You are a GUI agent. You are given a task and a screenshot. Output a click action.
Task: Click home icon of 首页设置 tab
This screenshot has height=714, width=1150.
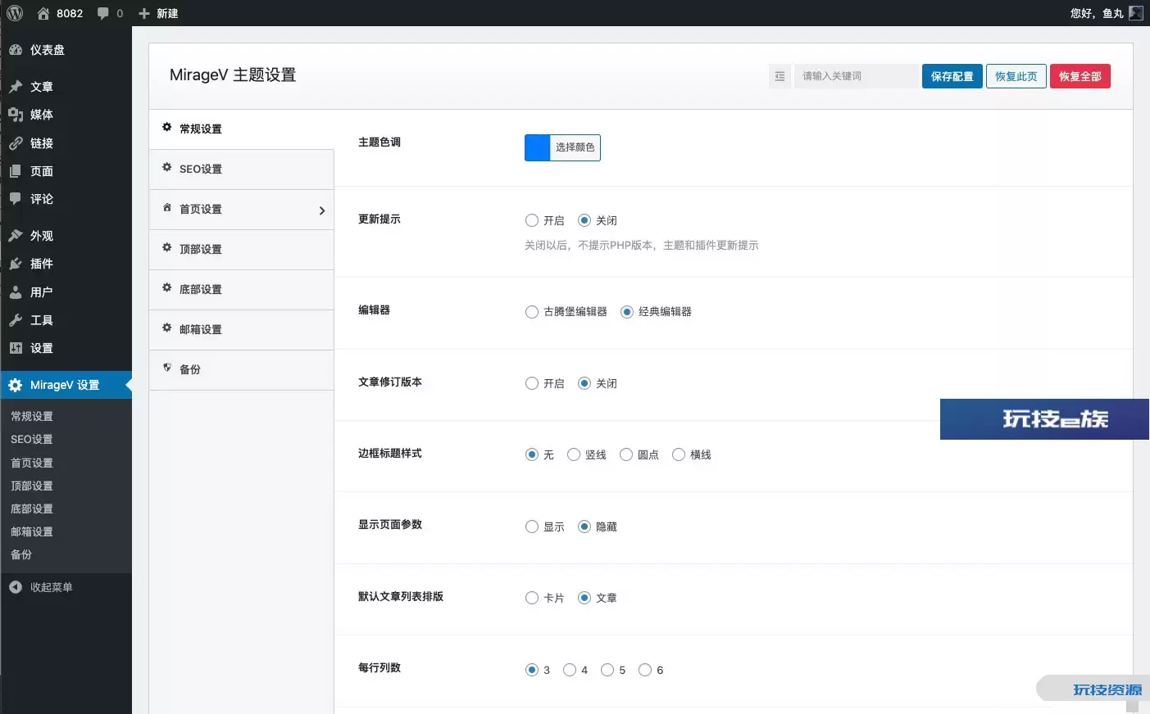[x=167, y=208]
